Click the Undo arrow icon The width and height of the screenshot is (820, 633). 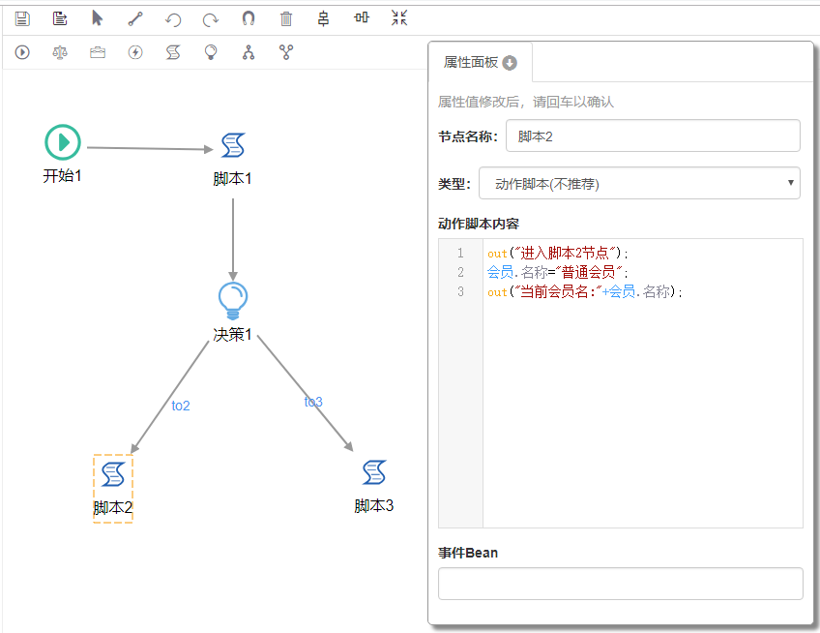(x=173, y=19)
